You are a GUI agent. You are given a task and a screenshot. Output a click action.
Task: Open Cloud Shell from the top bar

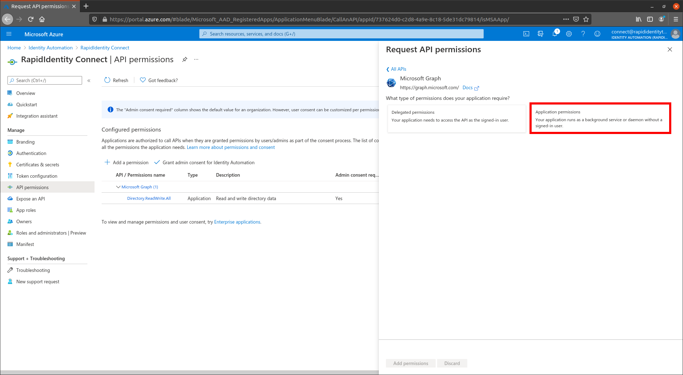click(526, 34)
